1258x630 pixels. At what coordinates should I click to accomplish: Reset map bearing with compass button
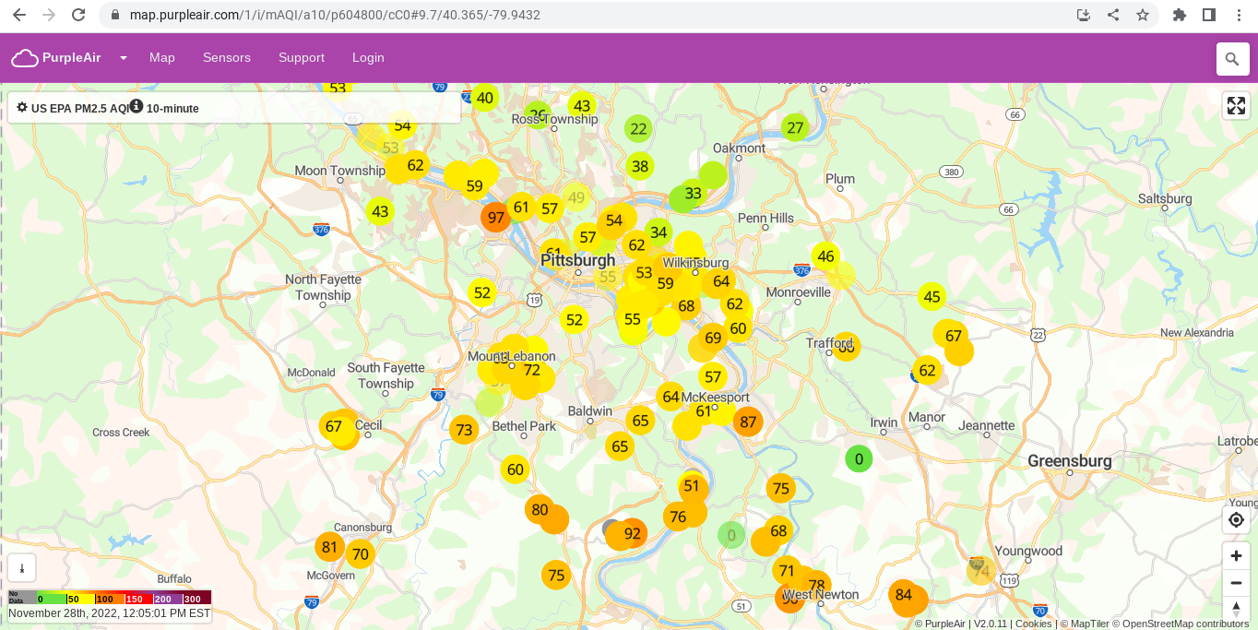1236,608
